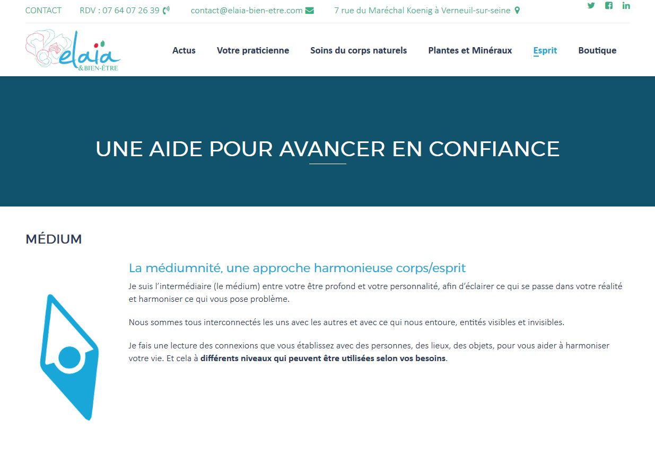Open the Twitter social icon

(591, 6)
